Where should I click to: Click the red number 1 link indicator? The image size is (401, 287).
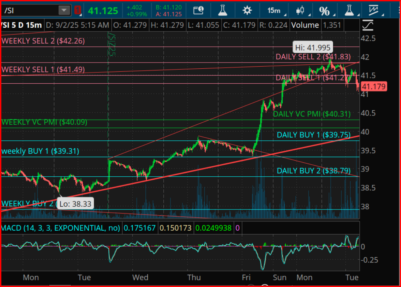[78, 10]
